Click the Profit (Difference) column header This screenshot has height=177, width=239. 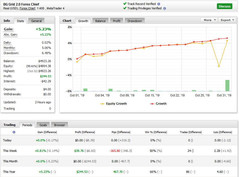[x=85, y=132]
